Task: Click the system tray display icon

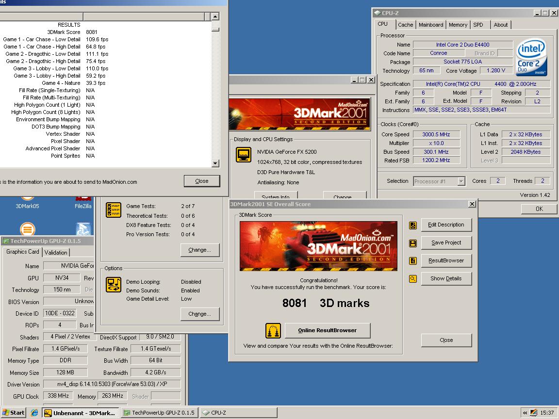Action: [x=533, y=413]
